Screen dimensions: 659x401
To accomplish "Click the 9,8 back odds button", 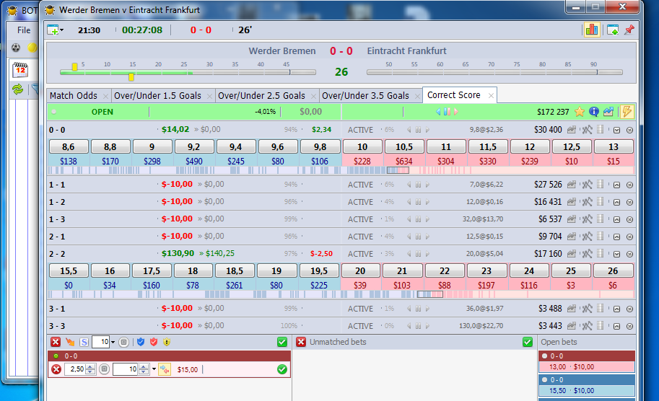I will (x=320, y=146).
